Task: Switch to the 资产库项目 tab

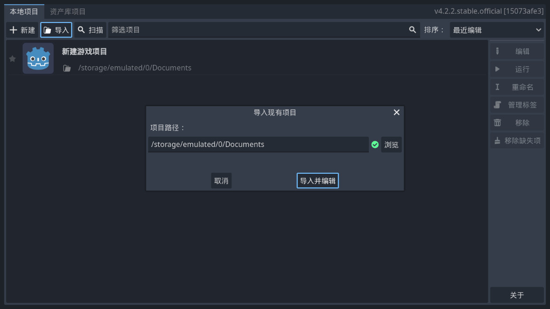Action: (x=68, y=11)
